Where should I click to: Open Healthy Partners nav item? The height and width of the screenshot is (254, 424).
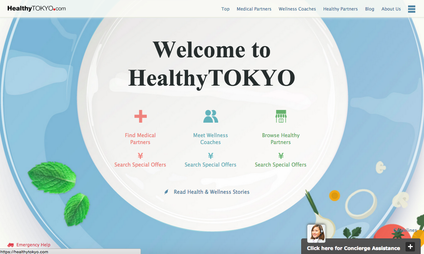(x=340, y=9)
